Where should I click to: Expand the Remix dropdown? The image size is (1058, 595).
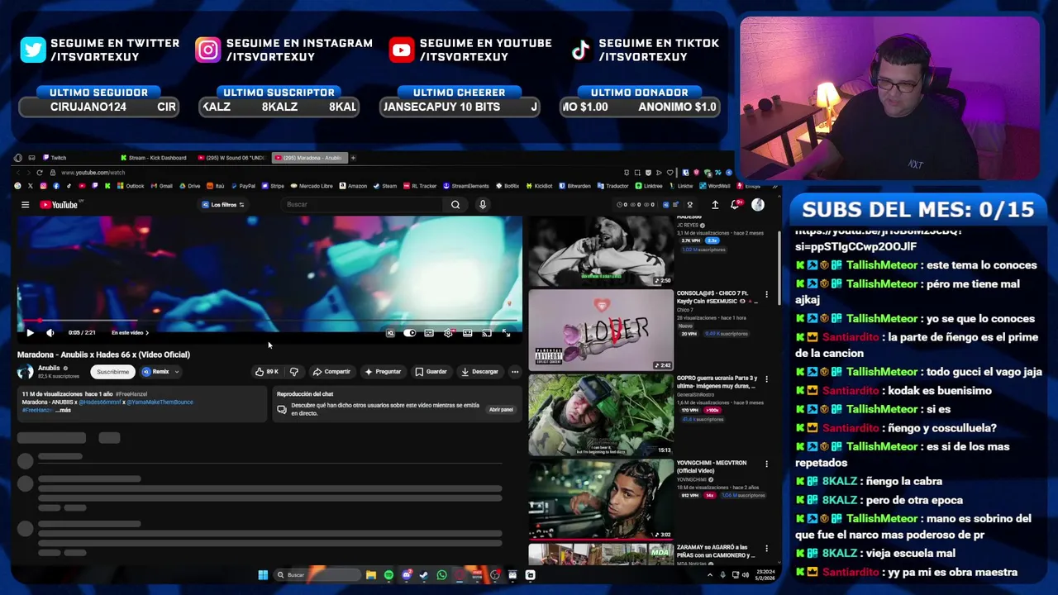pyautogui.click(x=160, y=372)
